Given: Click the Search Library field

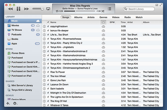Looking at the screenshot, I should coord(139,9).
